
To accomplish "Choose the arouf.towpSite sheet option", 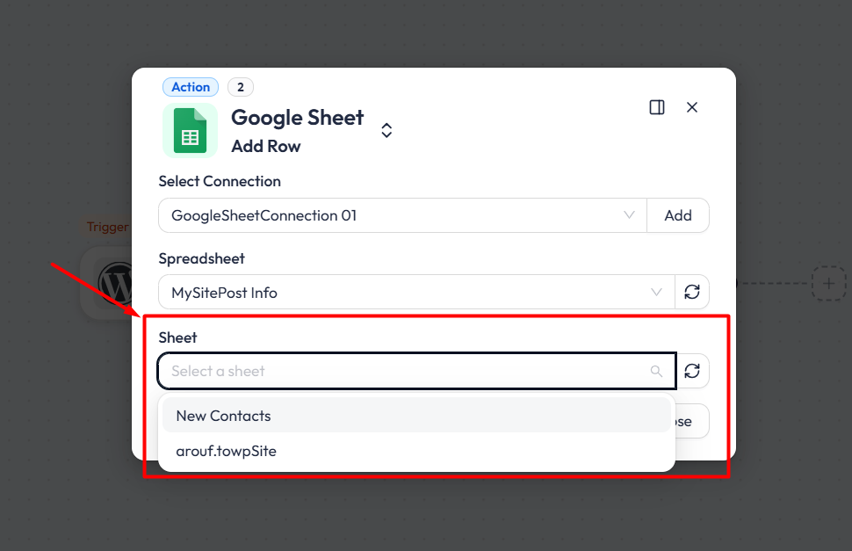I will [416, 451].
